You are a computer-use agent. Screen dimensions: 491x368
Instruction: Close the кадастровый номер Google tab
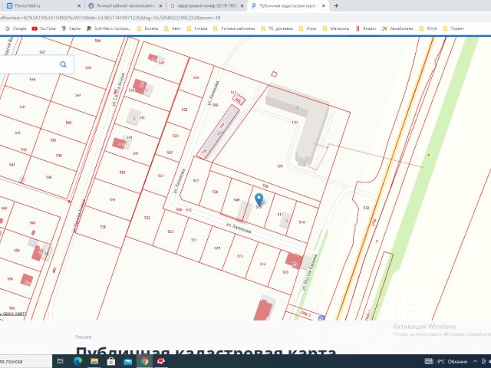point(242,5)
